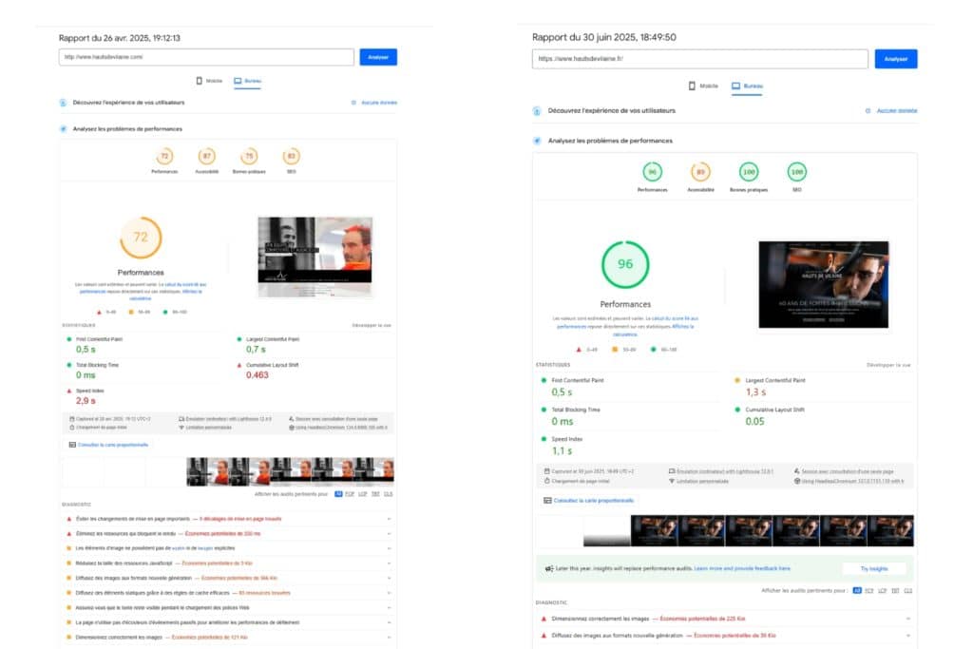Expand 'Assurez-vous que le texte reste visible' audit
Screen dimensions: 973x649
click(x=228, y=608)
